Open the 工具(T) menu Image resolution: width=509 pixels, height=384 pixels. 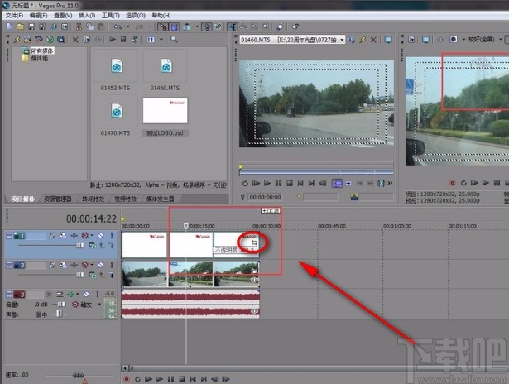click(x=110, y=15)
